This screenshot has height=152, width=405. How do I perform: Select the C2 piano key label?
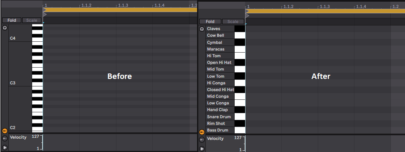point(13,128)
